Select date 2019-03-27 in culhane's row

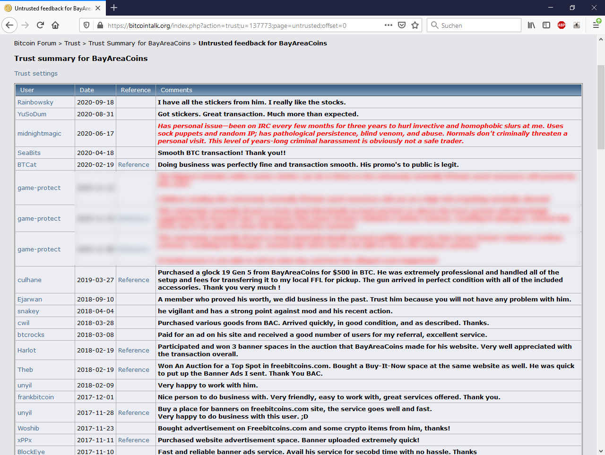pyautogui.click(x=95, y=280)
